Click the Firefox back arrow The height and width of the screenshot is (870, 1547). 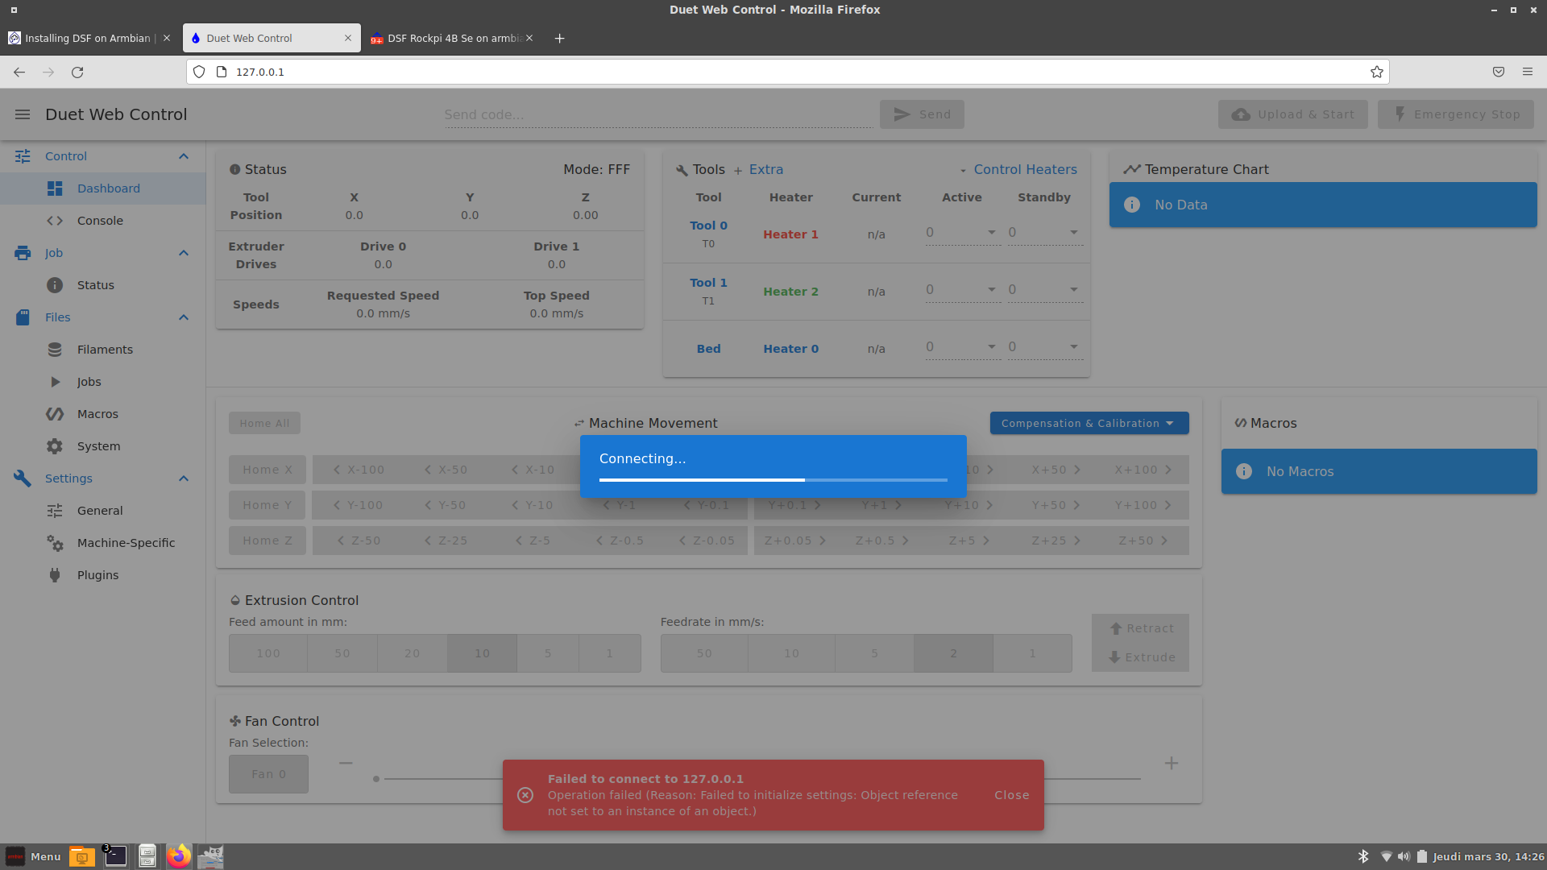[x=19, y=72]
